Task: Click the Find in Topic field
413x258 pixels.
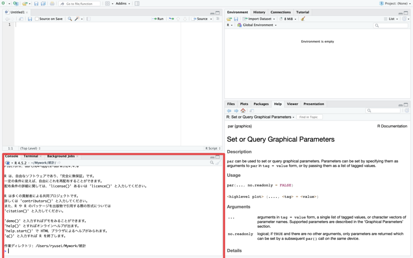Action: click(309, 117)
